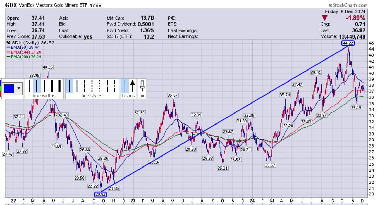Click the 44.22 peak price label
This screenshot has height=205, width=377.
coord(348,43)
